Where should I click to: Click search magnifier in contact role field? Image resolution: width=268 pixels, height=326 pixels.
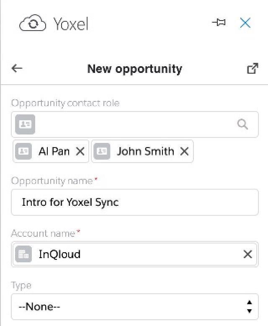(x=242, y=124)
